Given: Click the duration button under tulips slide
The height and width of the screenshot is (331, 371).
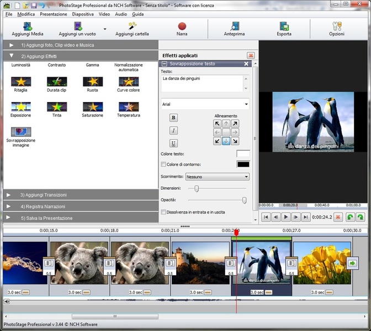Looking at the screenshot, I should pos(329,292).
